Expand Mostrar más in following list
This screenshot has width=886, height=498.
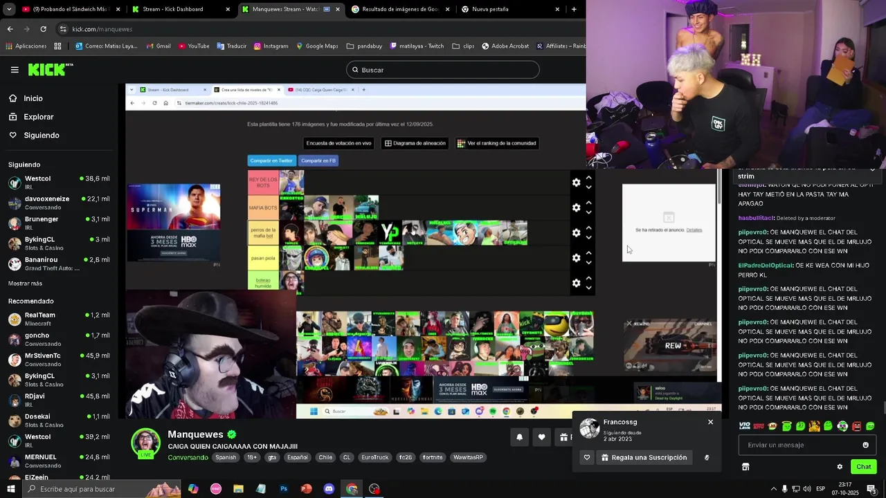point(25,284)
